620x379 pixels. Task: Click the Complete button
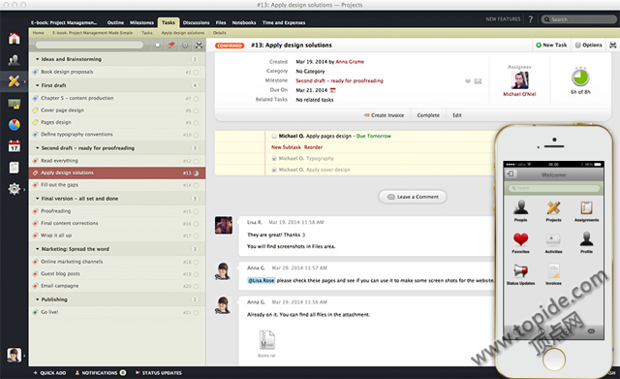[x=428, y=115]
